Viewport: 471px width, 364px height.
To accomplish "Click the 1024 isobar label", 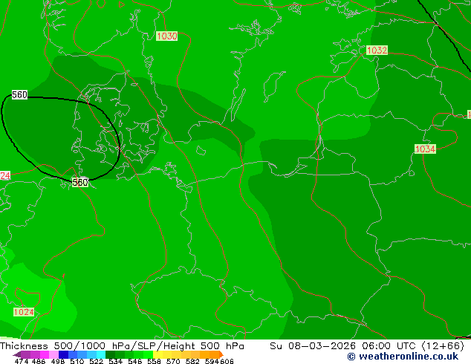I will (24, 312).
